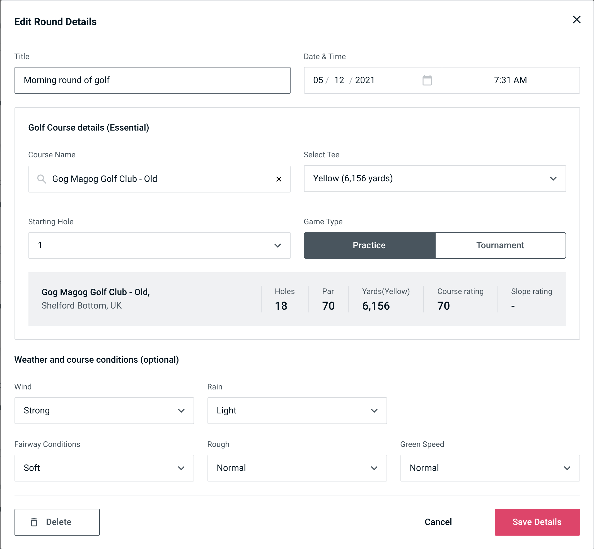This screenshot has height=549, width=594.
Task: Click the Delete round button
Action: click(x=57, y=522)
